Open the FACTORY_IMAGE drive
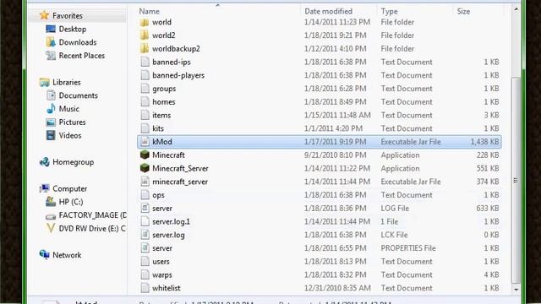 pos(92,215)
